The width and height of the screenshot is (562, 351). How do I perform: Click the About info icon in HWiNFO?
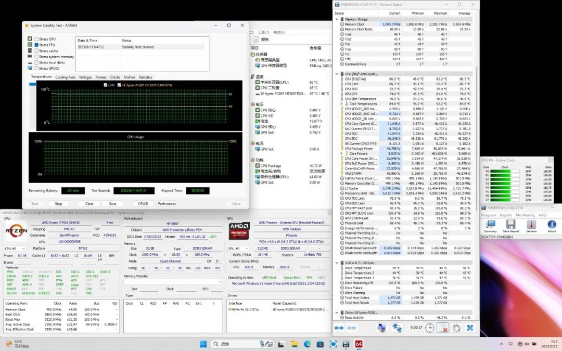pos(552,226)
